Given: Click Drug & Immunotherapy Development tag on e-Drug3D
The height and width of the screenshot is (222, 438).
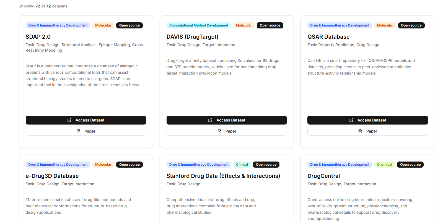Looking at the screenshot, I should 58,165.
